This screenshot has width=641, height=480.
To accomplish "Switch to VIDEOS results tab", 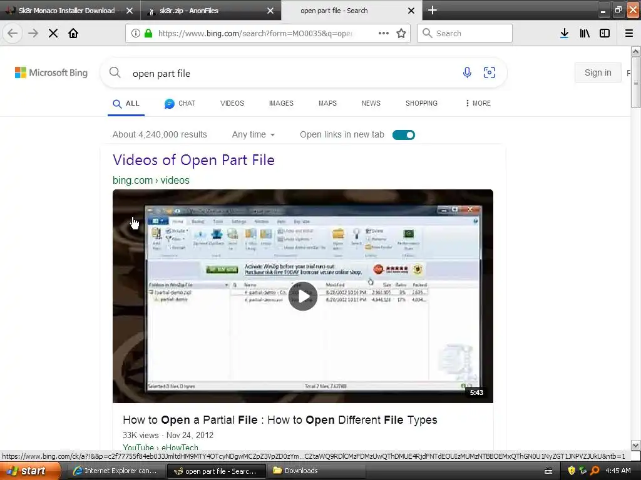I will 232,103.
